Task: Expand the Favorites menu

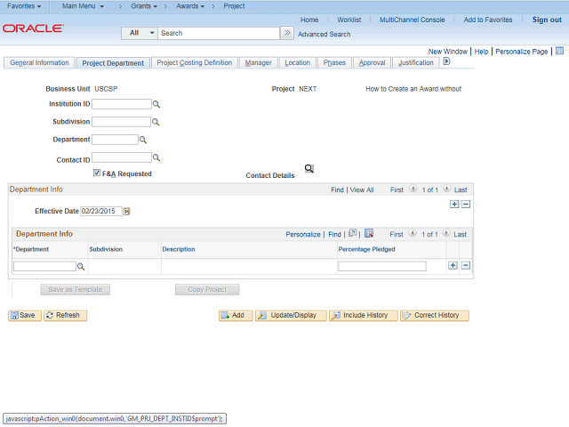Action: [24, 6]
